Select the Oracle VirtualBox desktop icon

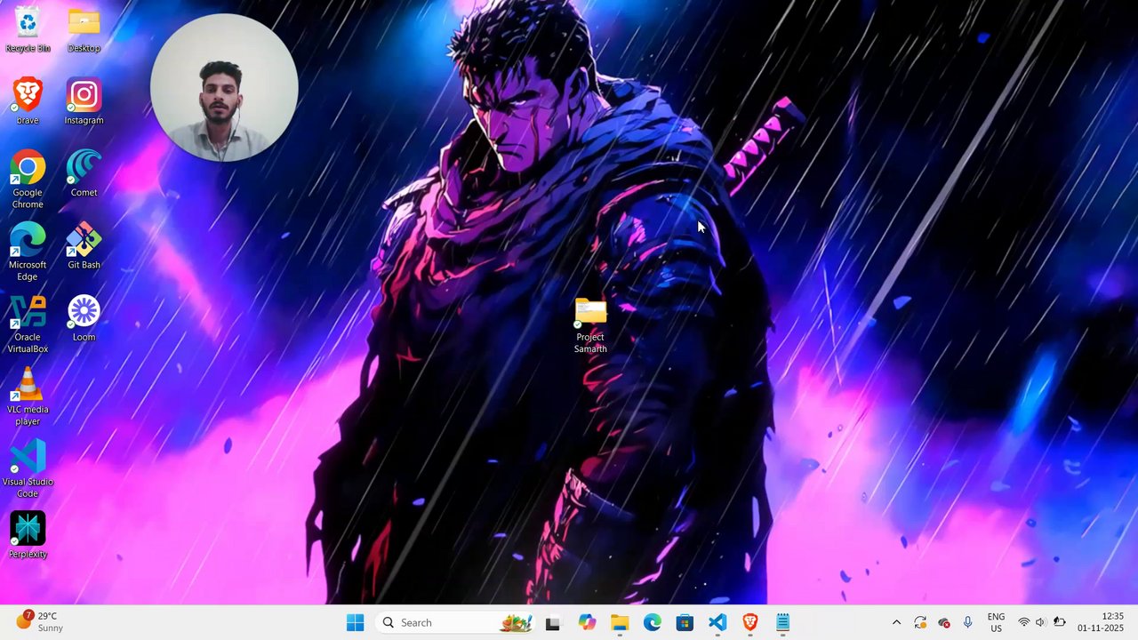pos(28,324)
